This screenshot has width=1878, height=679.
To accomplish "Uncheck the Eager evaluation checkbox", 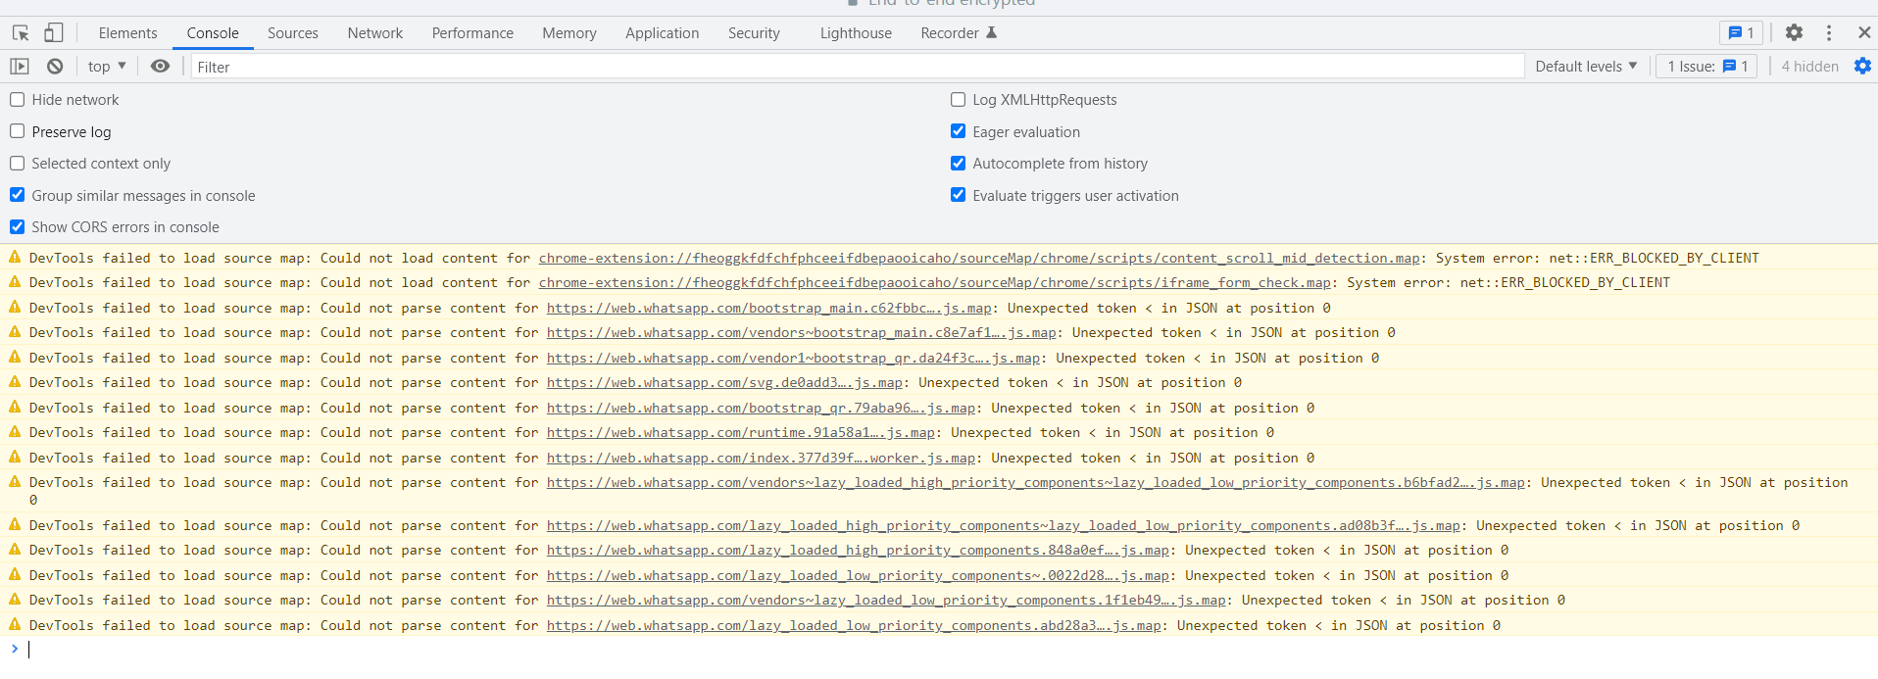I will tap(959, 131).
